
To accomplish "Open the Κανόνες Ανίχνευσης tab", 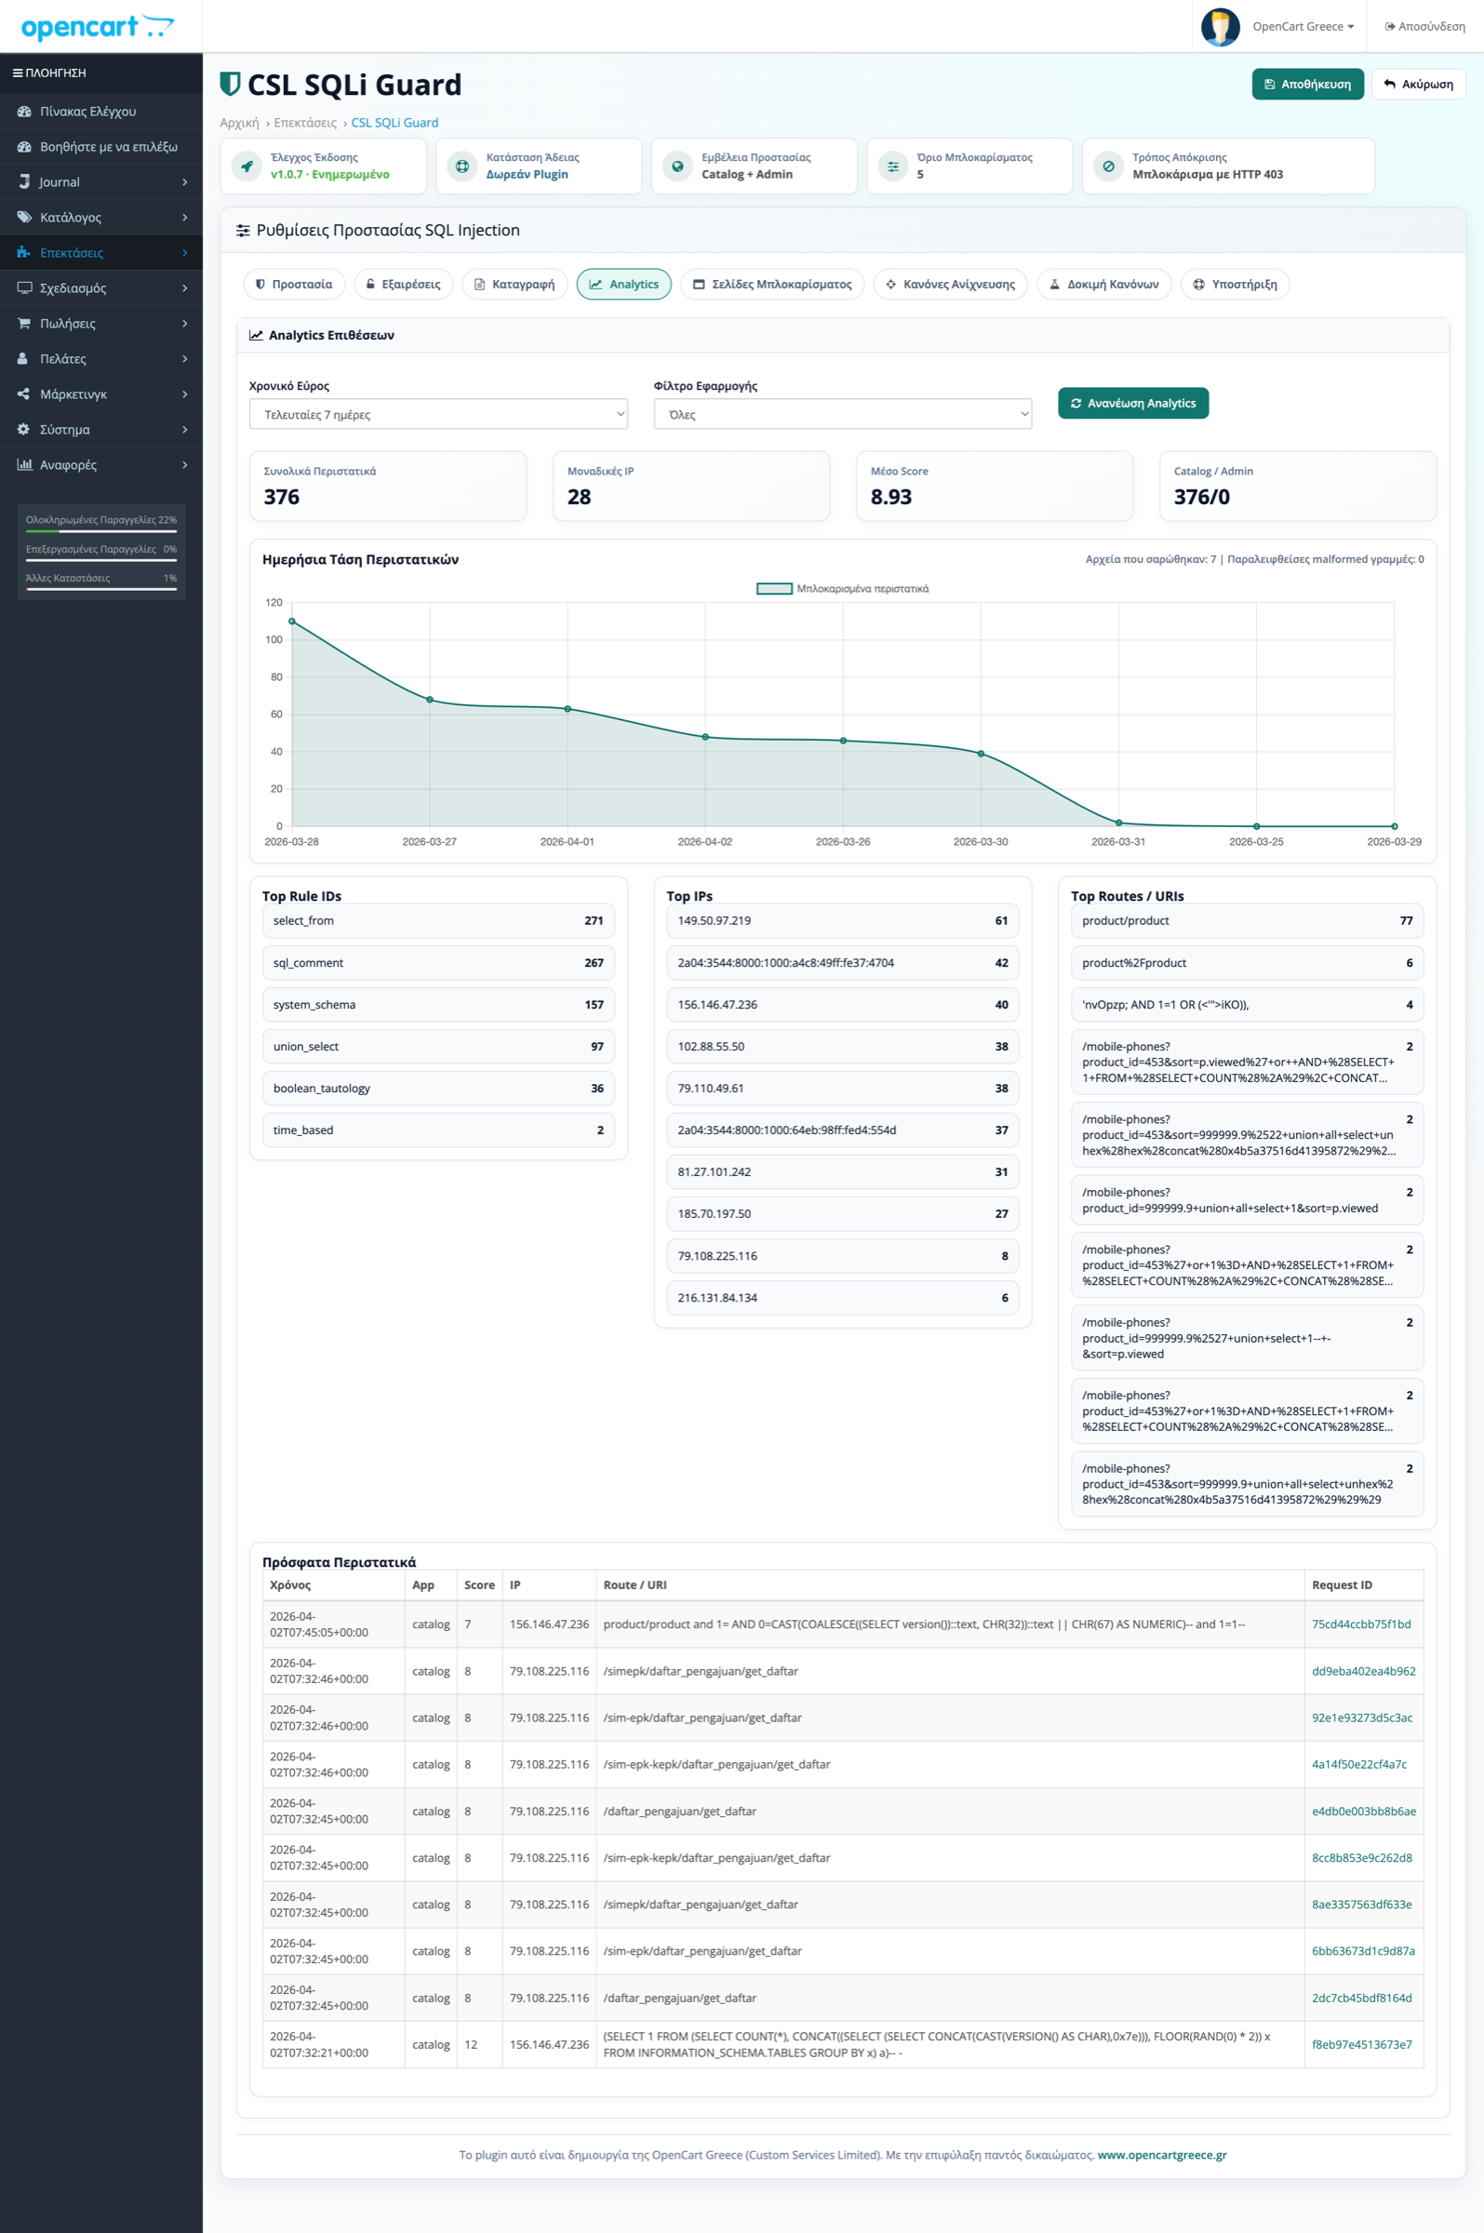I will pyautogui.click(x=950, y=284).
